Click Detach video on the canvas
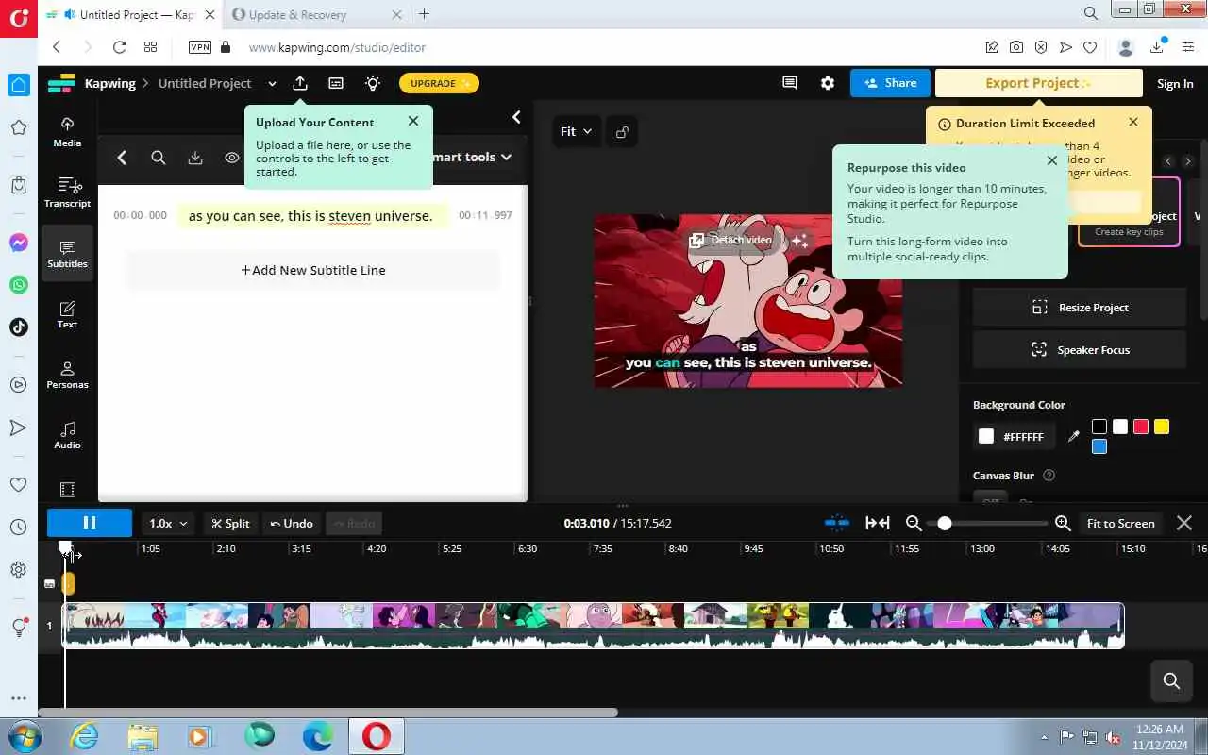The image size is (1208, 755). pos(731,240)
